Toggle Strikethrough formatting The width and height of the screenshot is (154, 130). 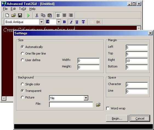[83, 22]
